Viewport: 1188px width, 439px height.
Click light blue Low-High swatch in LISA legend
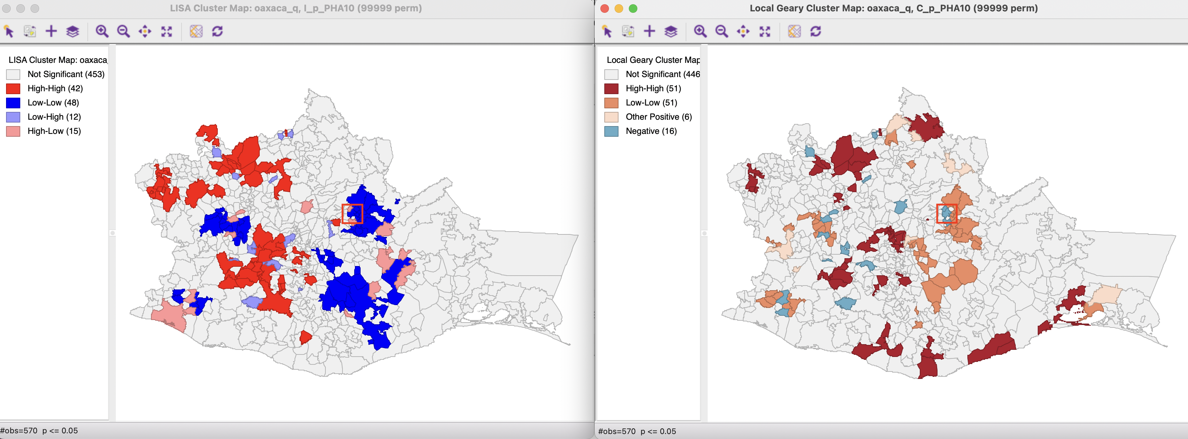13,117
